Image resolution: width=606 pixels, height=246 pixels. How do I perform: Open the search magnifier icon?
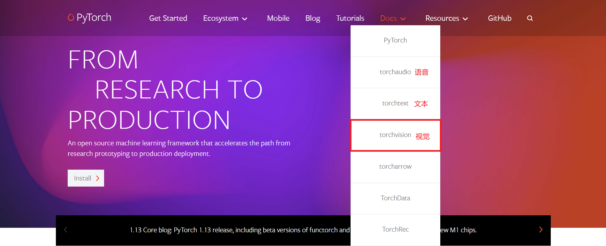(x=530, y=18)
